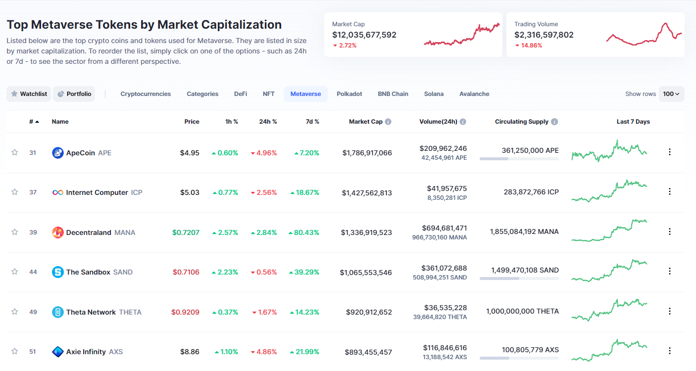Open the three-dot menu for ApeCoin
Viewport: 696px width, 371px height.
670,152
